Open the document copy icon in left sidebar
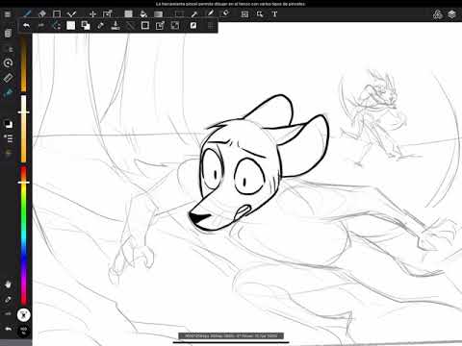This screenshot has width=462, height=346. pos(8,33)
